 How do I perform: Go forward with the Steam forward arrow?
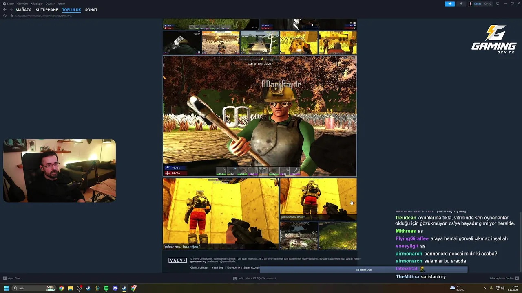tap(11, 10)
